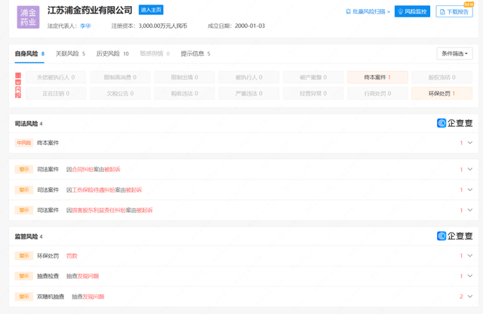Download the report via 下载报告

point(454,12)
